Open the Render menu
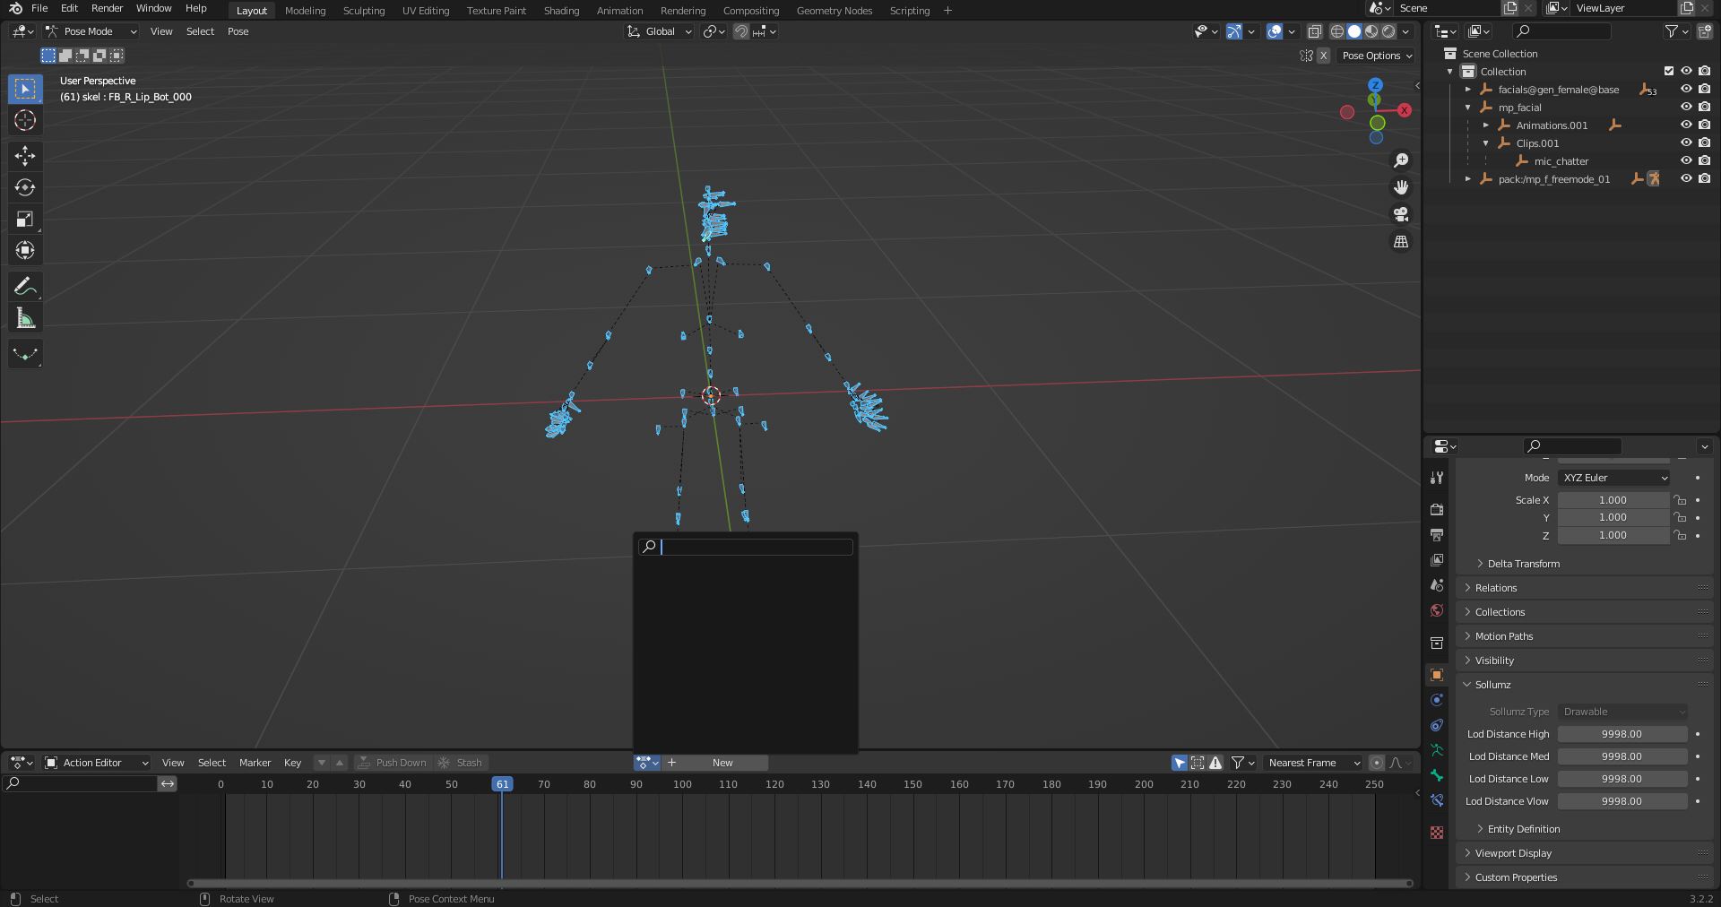The image size is (1721, 907). click(107, 8)
